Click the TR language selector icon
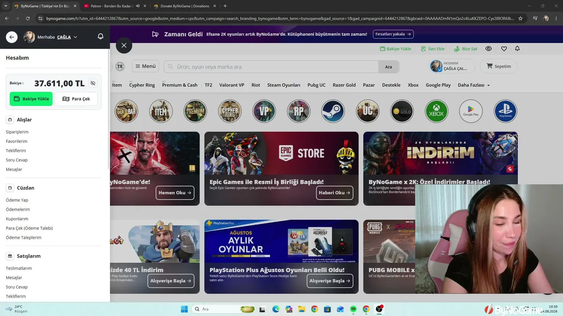The height and width of the screenshot is (316, 563). click(x=120, y=66)
